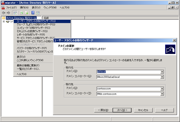Open the 移行元 ドメイン dropdown arrow
This screenshot has width=180, height=122.
click(x=162, y=72)
